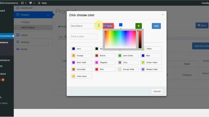The height and width of the screenshot is (117, 209).
Task: Click the comments bubble icon in admin bar
Action: coord(30,3)
